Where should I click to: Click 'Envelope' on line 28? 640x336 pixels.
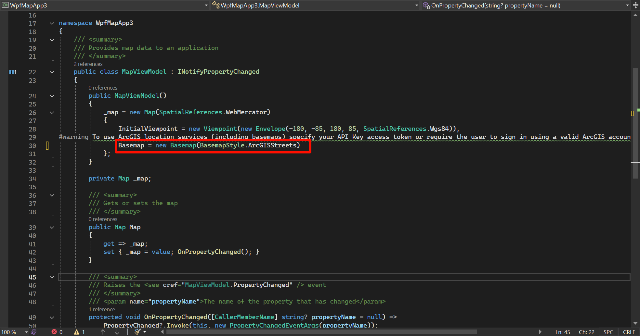pyautogui.click(x=270, y=129)
